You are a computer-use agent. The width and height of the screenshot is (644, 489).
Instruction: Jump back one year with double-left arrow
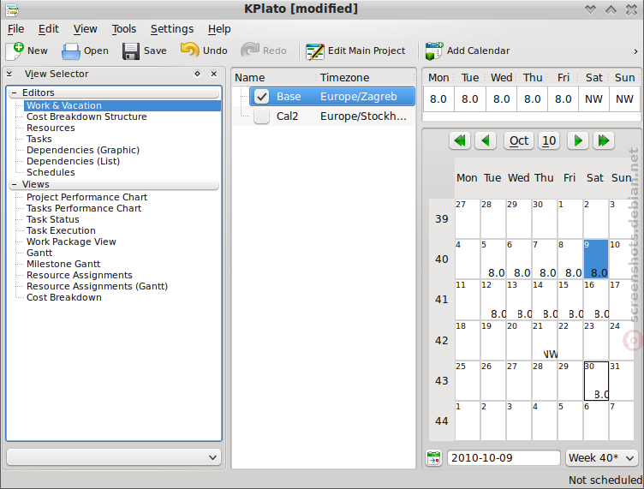(x=460, y=140)
